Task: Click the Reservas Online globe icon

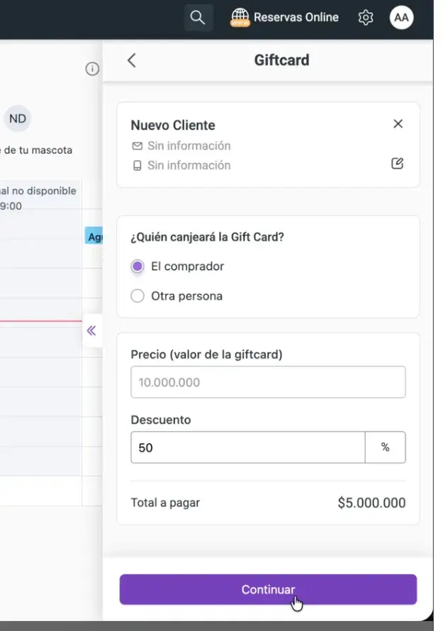Action: coord(240,18)
